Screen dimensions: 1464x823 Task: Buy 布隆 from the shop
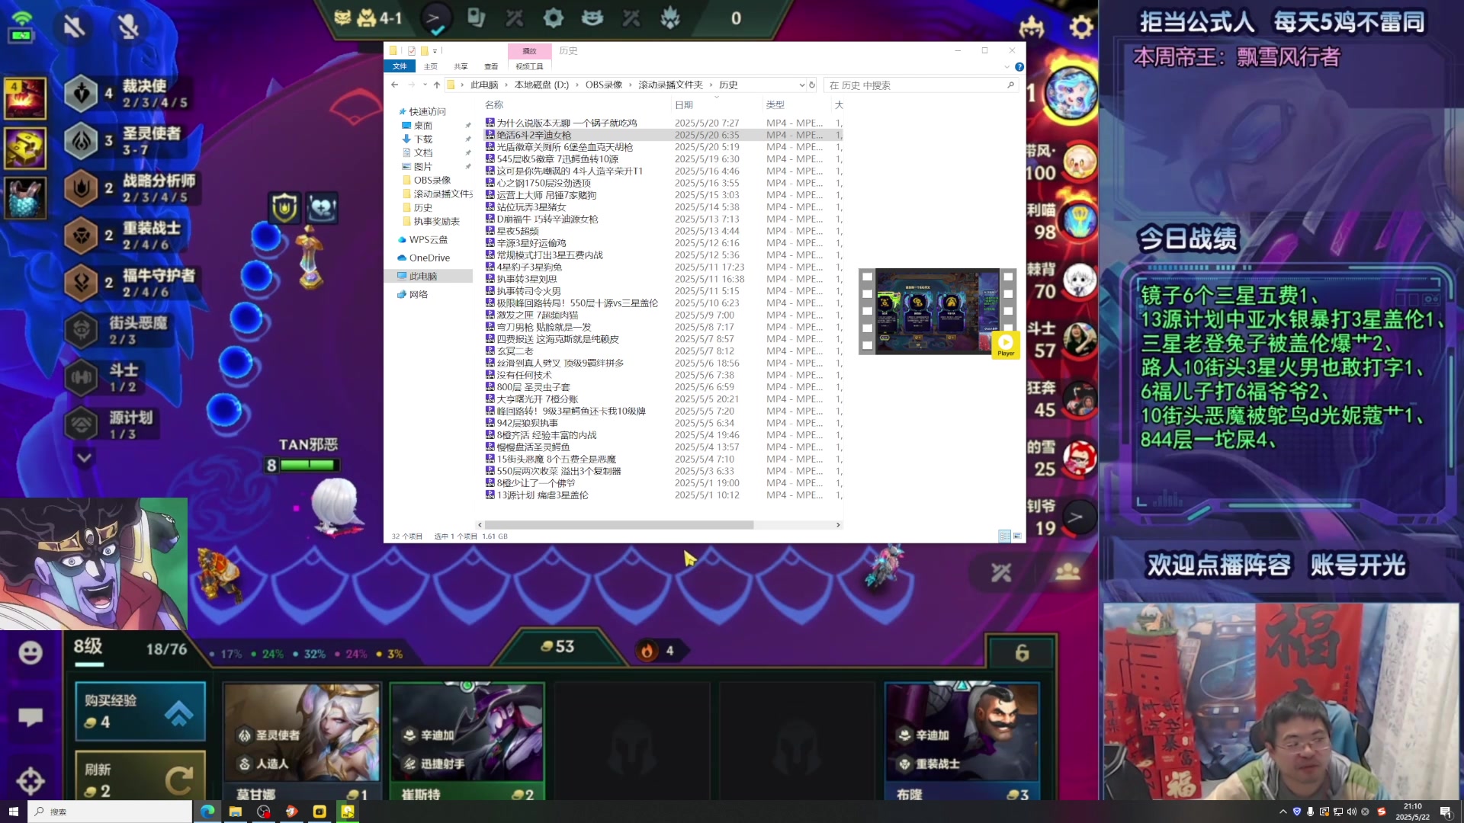pyautogui.click(x=962, y=742)
